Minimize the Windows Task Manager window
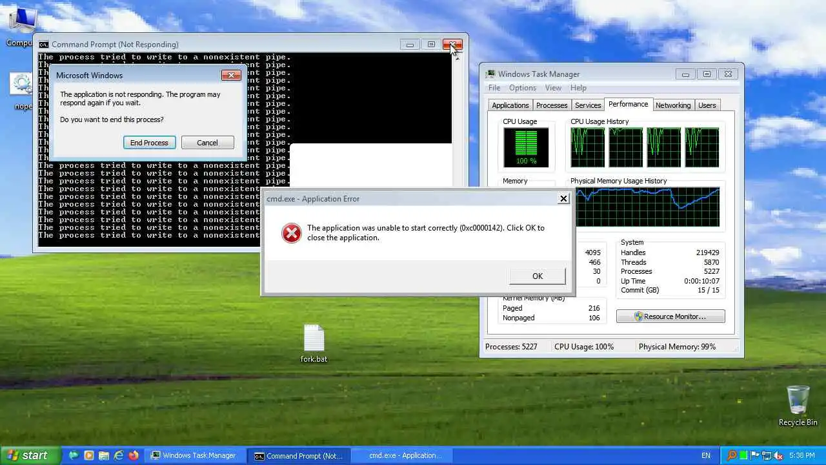 tap(685, 74)
